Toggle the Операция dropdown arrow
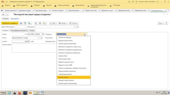 point(86,34)
